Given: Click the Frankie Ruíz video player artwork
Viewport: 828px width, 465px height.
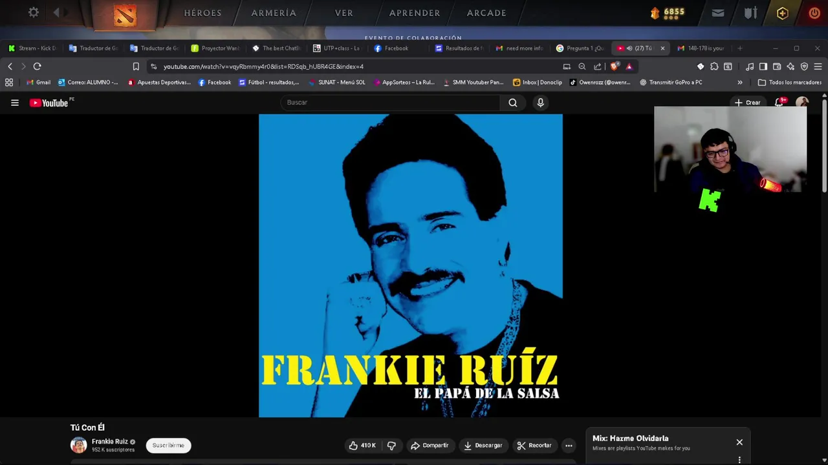Looking at the screenshot, I should (411, 266).
